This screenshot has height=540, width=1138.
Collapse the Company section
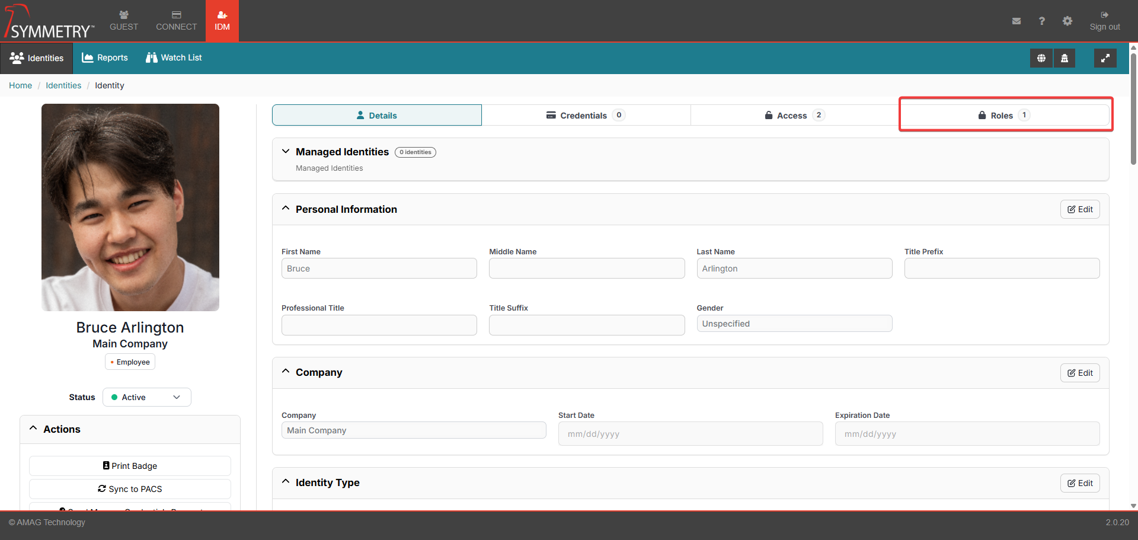click(286, 372)
